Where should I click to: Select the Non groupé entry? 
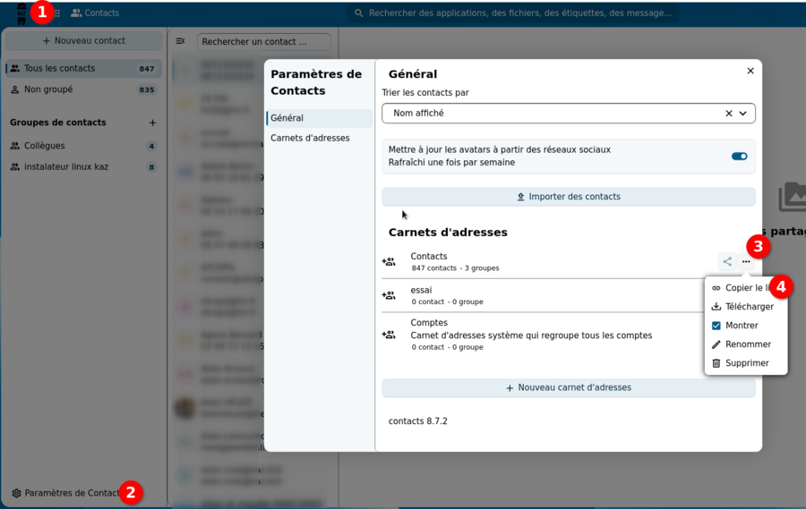pyautogui.click(x=84, y=89)
